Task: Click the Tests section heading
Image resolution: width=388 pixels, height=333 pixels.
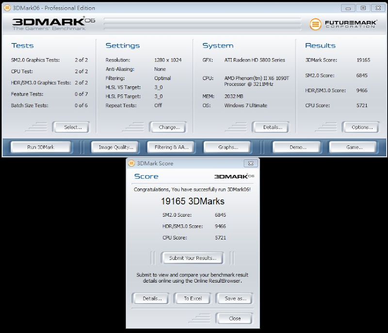Action: [x=22, y=46]
